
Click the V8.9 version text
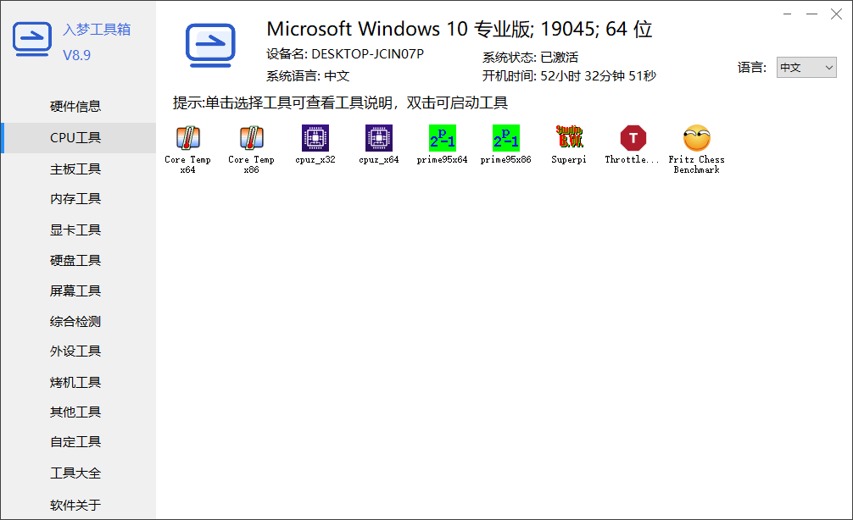point(76,55)
